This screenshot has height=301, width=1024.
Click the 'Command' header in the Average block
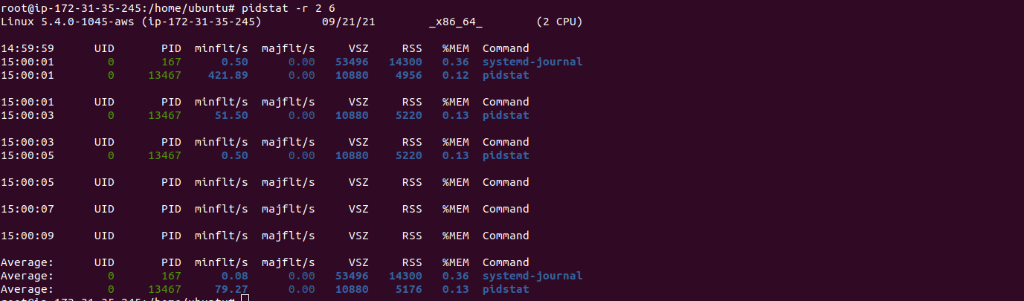pos(506,262)
